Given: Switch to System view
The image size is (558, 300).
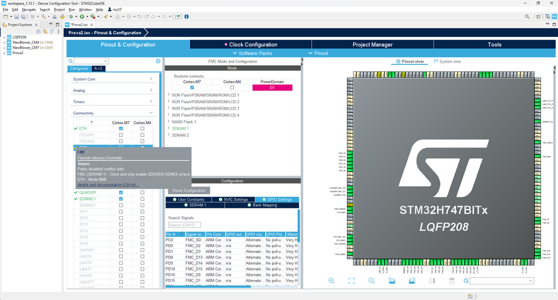Looking at the screenshot, I should click(447, 61).
